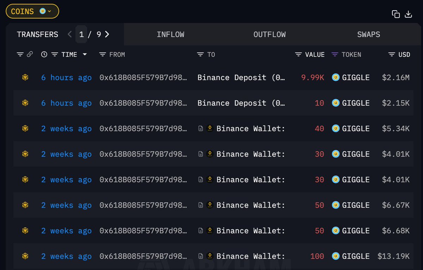Open the '6 hours ago' link for the 9.99K transfer
The width and height of the screenshot is (423, 270).
coord(66,77)
